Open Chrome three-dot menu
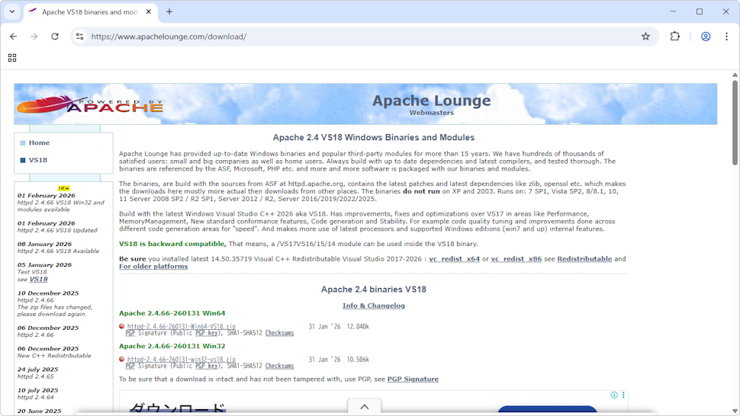 click(726, 37)
